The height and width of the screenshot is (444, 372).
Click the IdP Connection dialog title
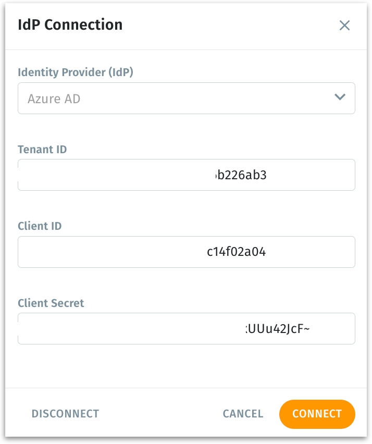tap(70, 24)
